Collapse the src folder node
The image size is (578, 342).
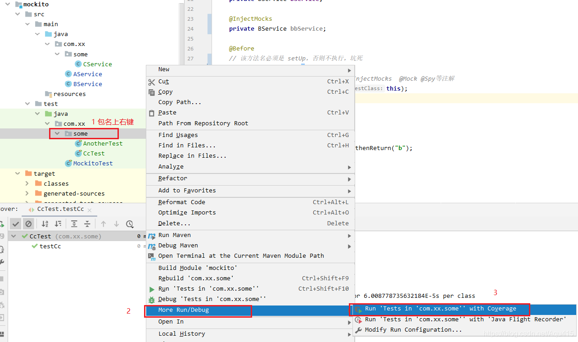pos(18,14)
